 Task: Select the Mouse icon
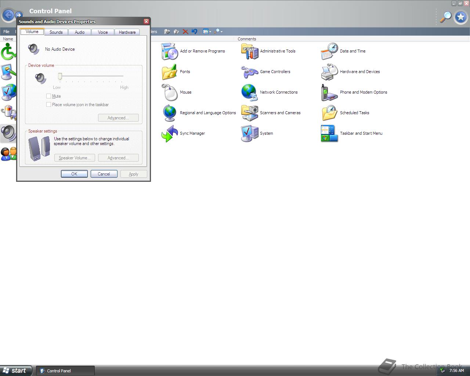[170, 93]
